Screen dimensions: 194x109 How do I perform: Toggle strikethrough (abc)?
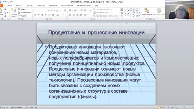[49, 15]
